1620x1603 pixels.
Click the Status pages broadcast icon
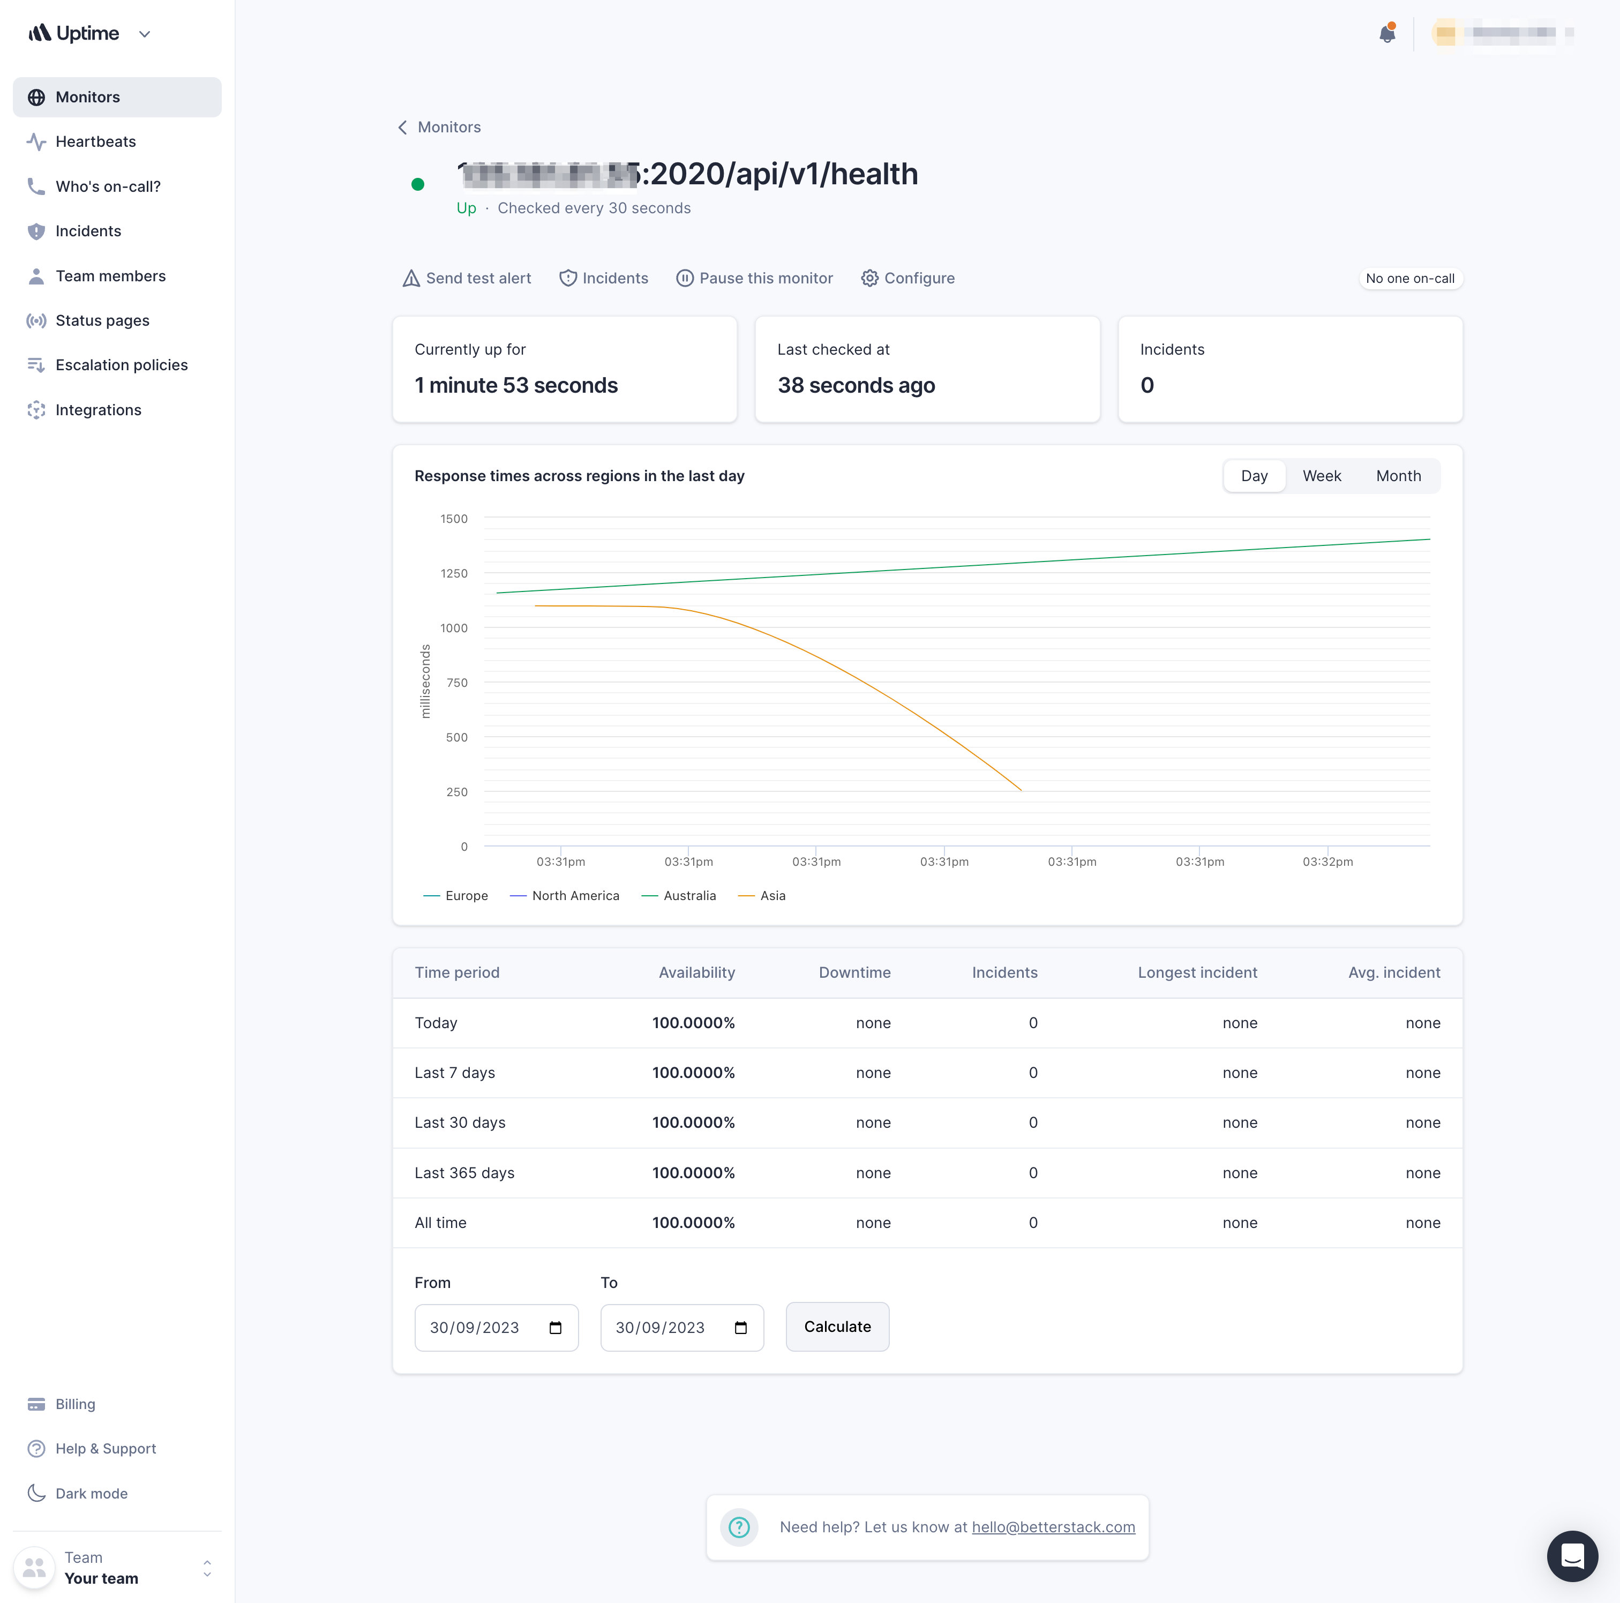click(x=35, y=320)
